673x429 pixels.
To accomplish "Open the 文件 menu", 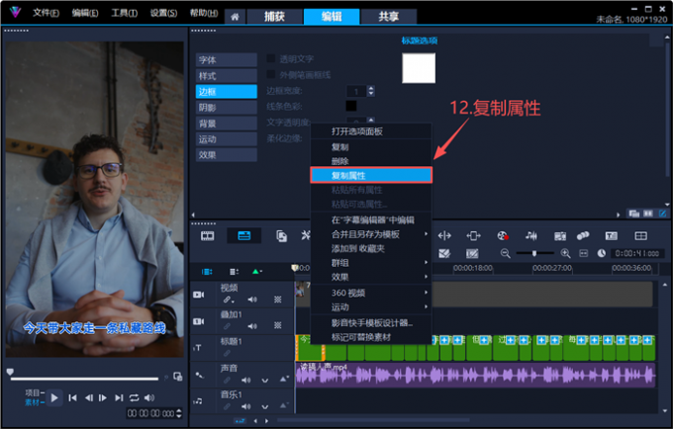I will pyautogui.click(x=46, y=13).
